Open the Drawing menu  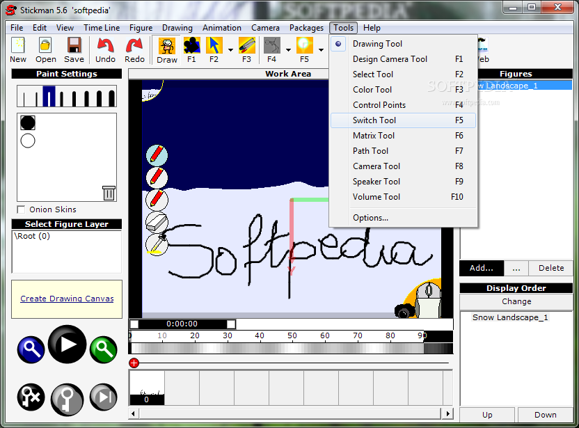177,28
